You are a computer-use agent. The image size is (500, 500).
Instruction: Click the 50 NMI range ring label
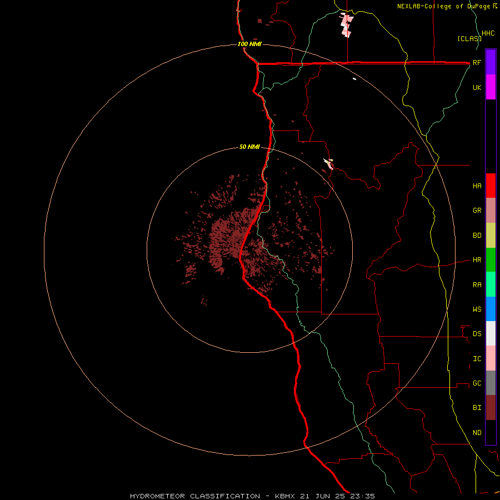coord(249,147)
